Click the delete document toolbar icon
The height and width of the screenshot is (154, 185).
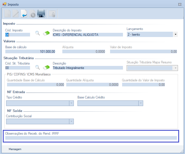click(x=32, y=14)
